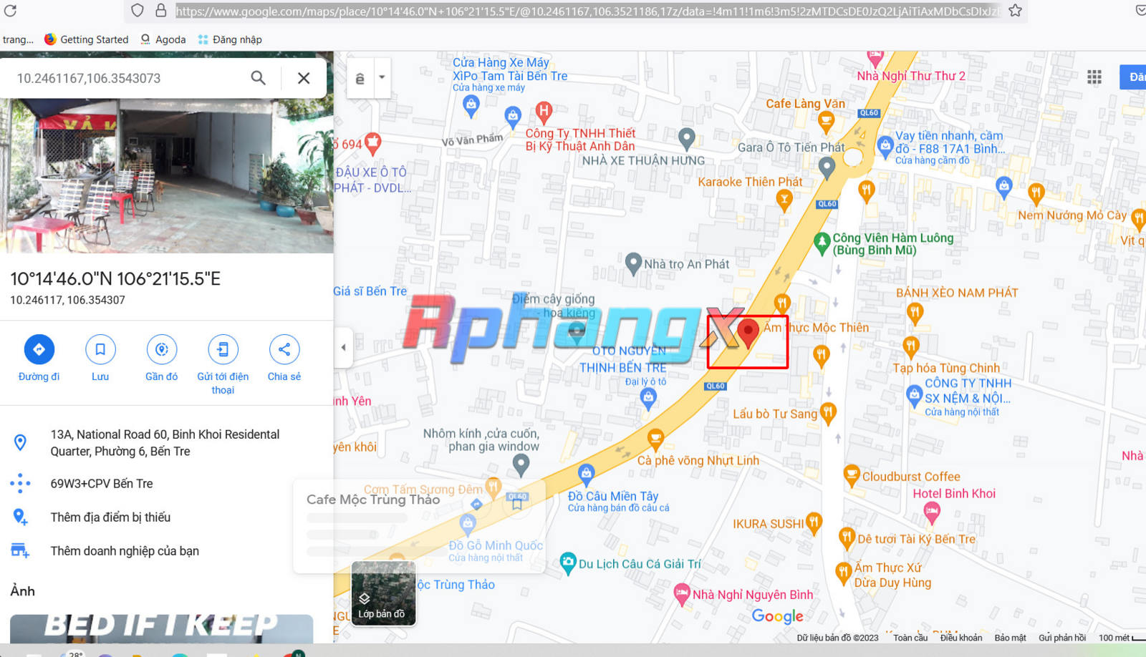Select the Du Lịch Câu Cá Giải Trí marker
This screenshot has width=1146, height=657.
click(568, 563)
